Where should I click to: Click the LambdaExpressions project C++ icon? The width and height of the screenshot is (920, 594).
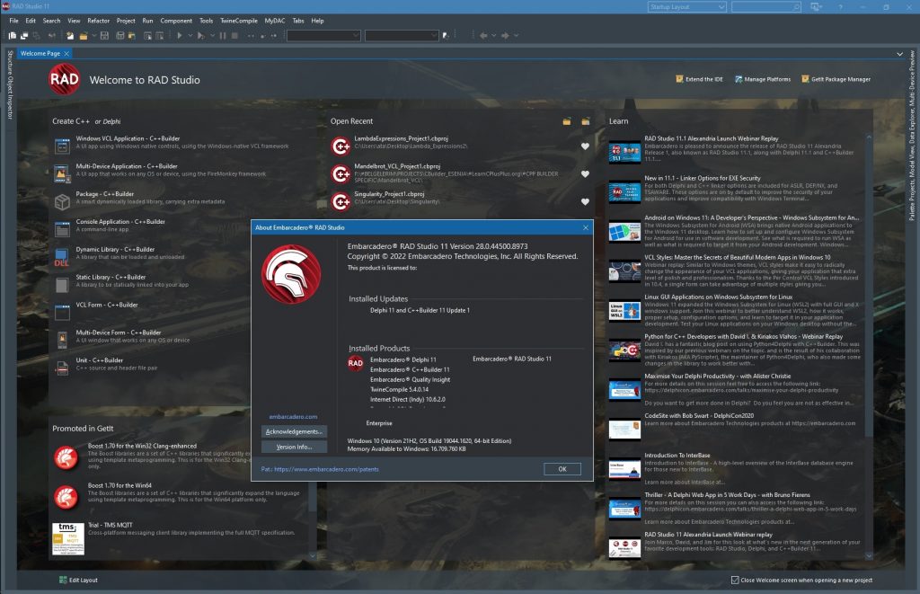pyautogui.click(x=341, y=146)
